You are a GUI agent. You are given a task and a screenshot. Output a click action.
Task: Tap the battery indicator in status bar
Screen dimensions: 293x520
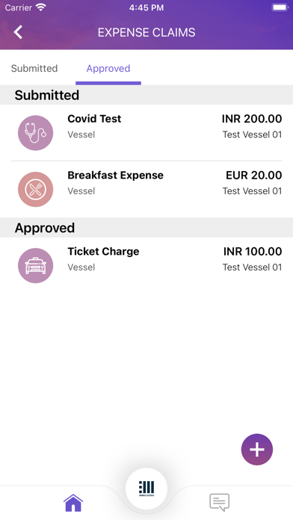(280, 7)
